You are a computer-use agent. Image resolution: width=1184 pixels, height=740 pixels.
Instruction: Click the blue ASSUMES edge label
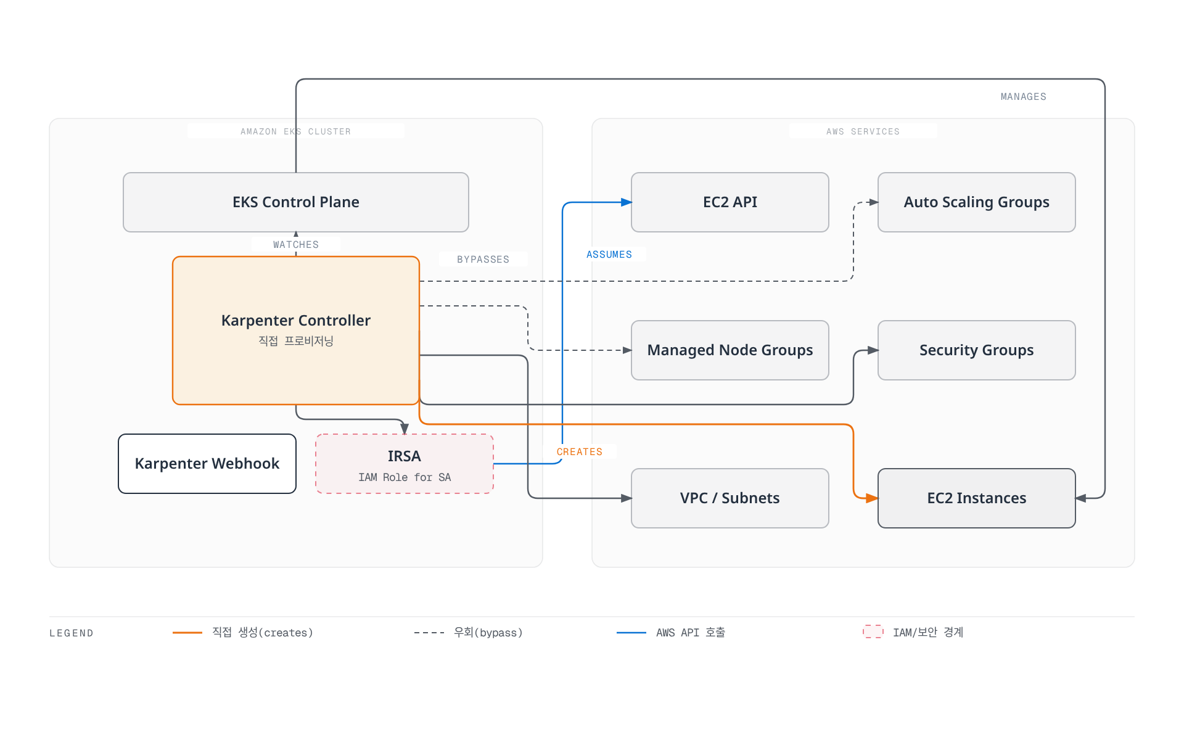pos(609,255)
